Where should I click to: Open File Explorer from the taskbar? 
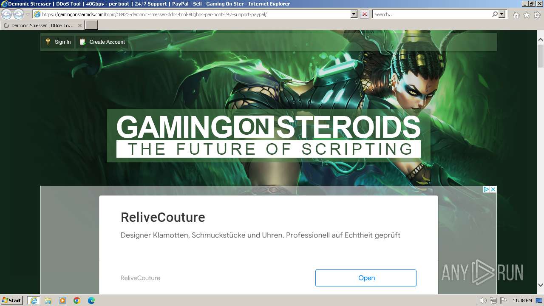(x=48, y=300)
